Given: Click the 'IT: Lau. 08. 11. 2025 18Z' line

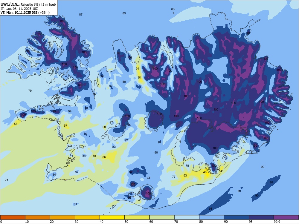Looking at the screenshot, I should click(x=19, y=9).
